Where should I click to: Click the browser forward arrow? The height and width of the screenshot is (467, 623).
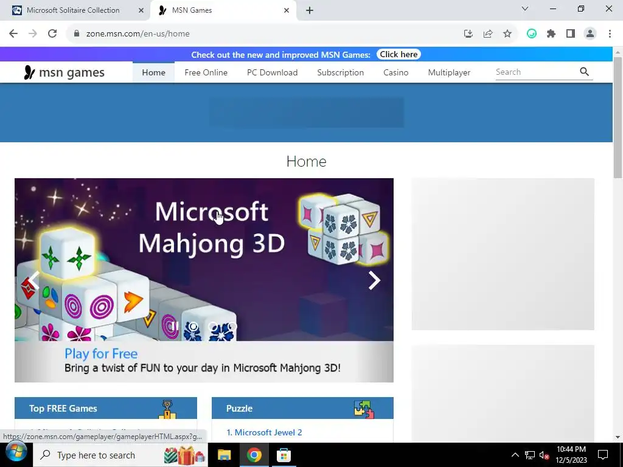coord(33,34)
